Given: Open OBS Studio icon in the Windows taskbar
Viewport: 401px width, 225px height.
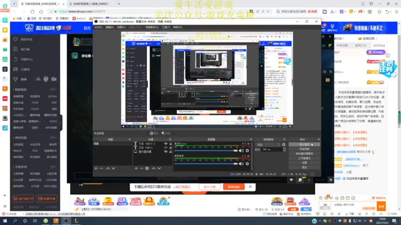Looking at the screenshot, I should 66,221.
